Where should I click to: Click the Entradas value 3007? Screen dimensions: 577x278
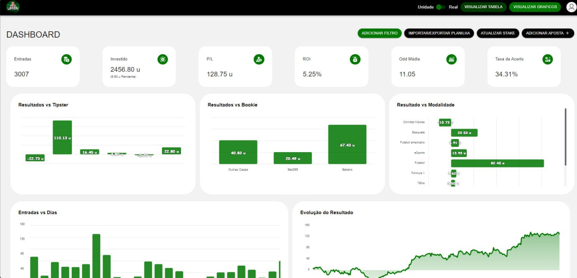click(x=21, y=74)
